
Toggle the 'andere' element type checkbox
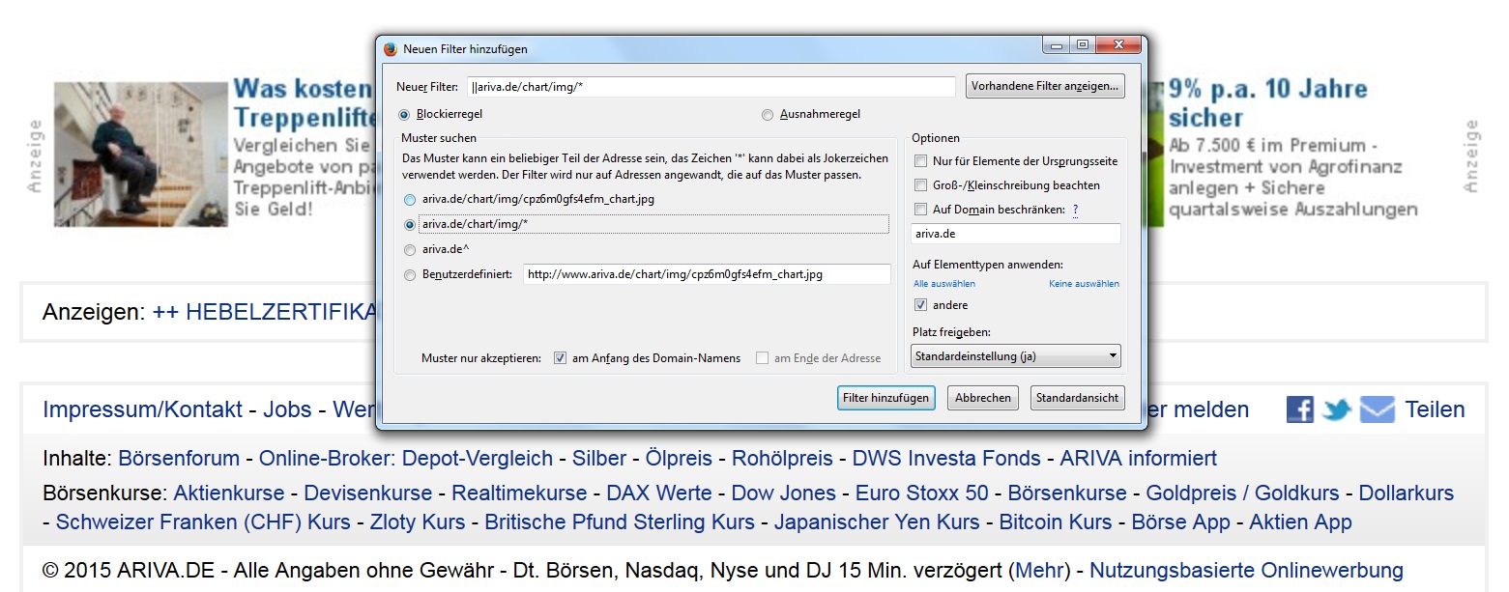click(x=920, y=305)
